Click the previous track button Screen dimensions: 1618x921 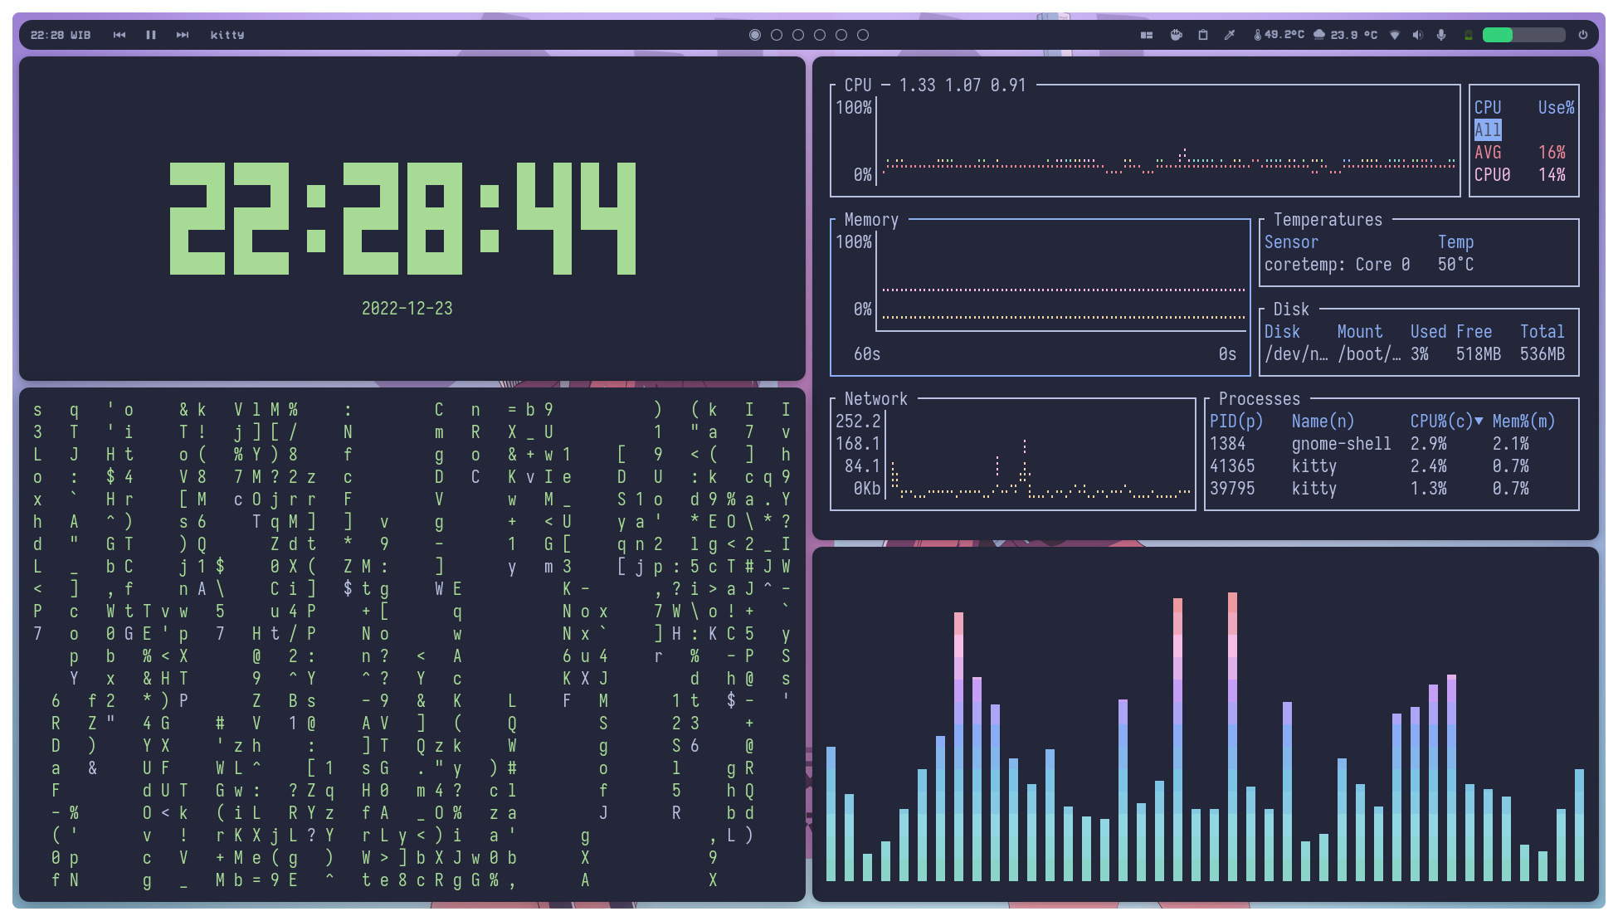point(119,35)
